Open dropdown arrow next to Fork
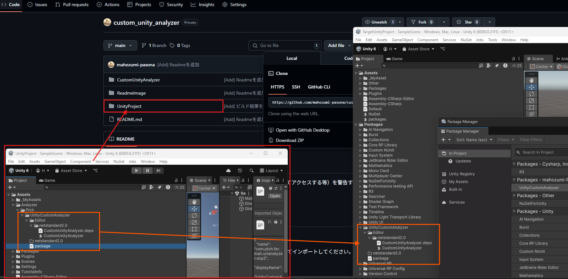Viewport: 568px width, 279px height. [x=444, y=22]
